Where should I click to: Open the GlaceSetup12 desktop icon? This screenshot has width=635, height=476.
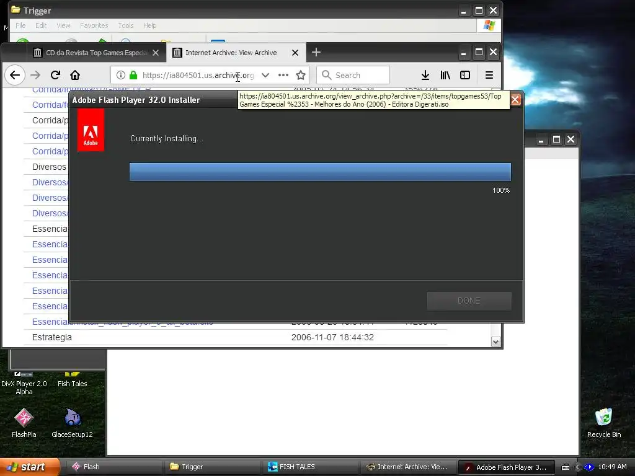click(72, 423)
